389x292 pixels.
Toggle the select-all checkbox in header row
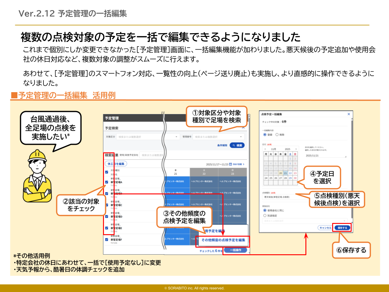[x=106, y=172]
